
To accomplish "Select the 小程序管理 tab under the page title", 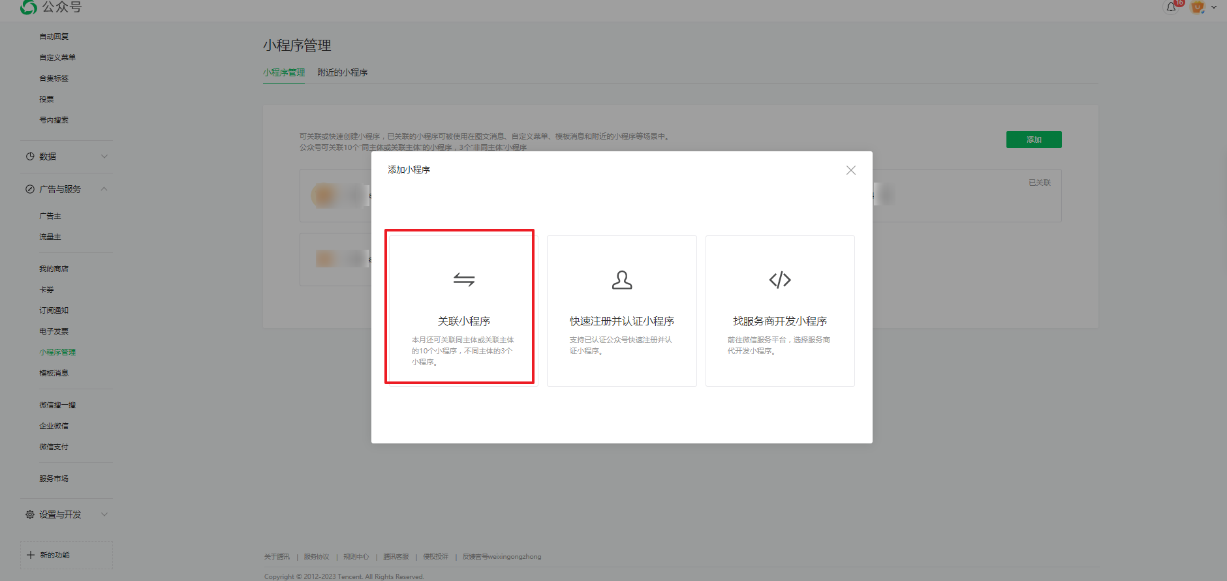I will 284,72.
